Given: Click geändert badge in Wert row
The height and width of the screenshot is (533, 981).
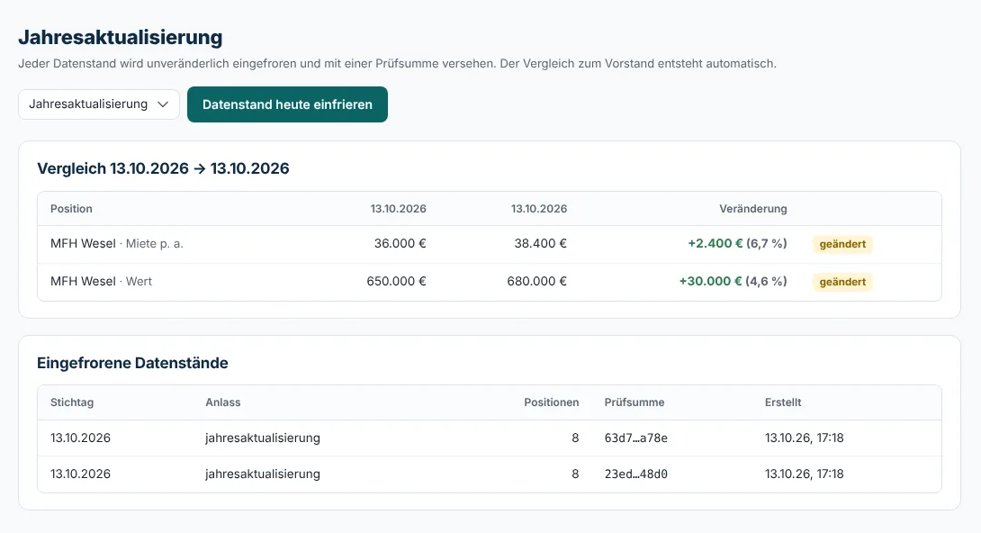Looking at the screenshot, I should (842, 282).
